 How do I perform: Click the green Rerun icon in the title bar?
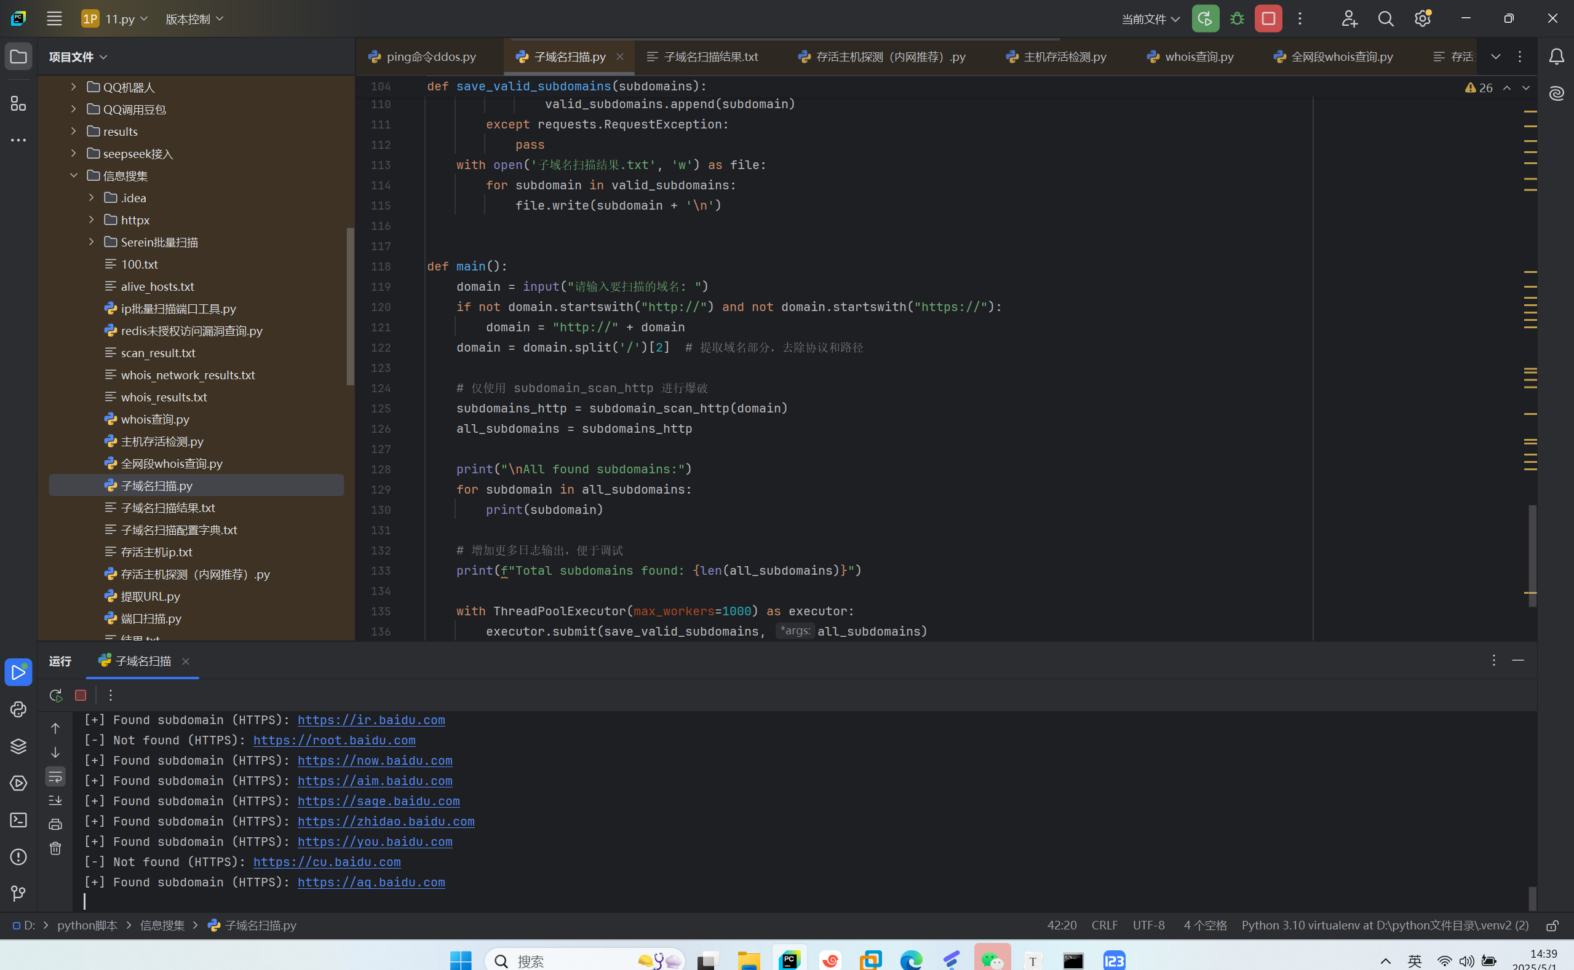click(x=1205, y=18)
